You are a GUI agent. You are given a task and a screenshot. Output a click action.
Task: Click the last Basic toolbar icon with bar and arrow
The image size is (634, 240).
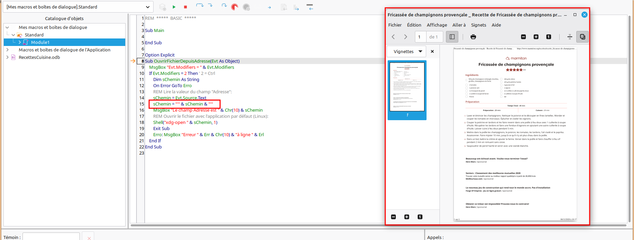[310, 7]
